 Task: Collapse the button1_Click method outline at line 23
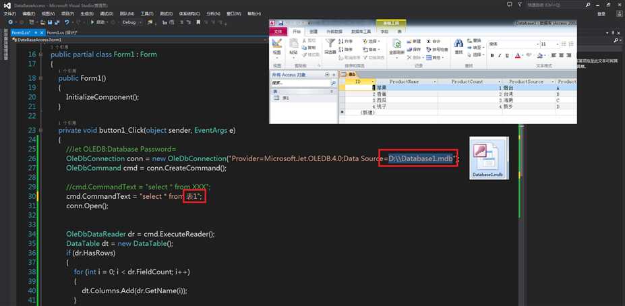pos(41,130)
